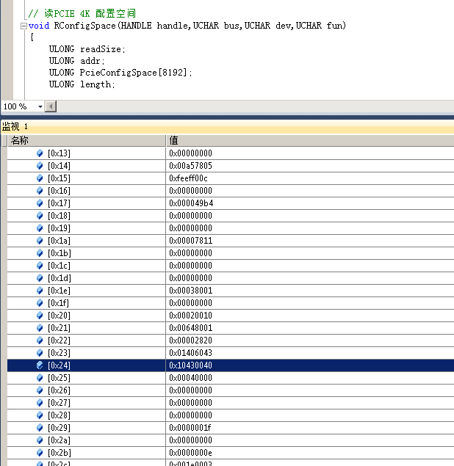This screenshot has height=466, width=454.
Task: Click the variable icon for [0x2b]
Action: coord(40,453)
